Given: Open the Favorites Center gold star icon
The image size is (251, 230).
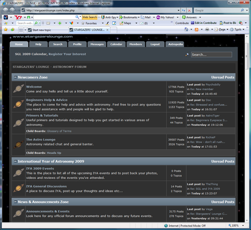Looking at the screenshot, I should coord(6,29).
